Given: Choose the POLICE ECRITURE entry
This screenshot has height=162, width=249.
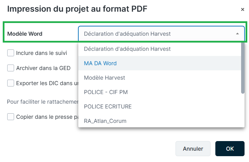Looking at the screenshot, I should 160,107.
